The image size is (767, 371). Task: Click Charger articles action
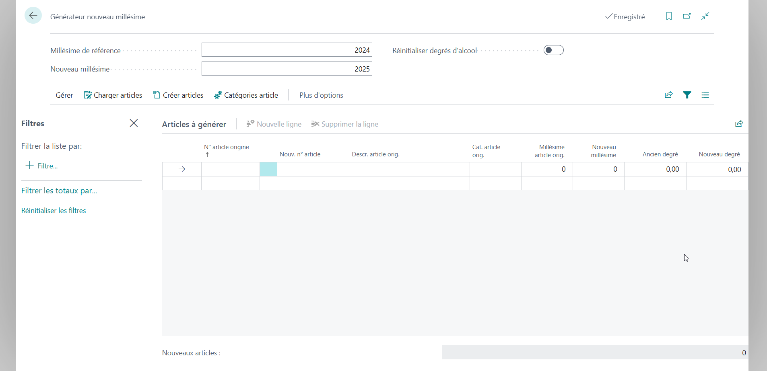(x=113, y=95)
